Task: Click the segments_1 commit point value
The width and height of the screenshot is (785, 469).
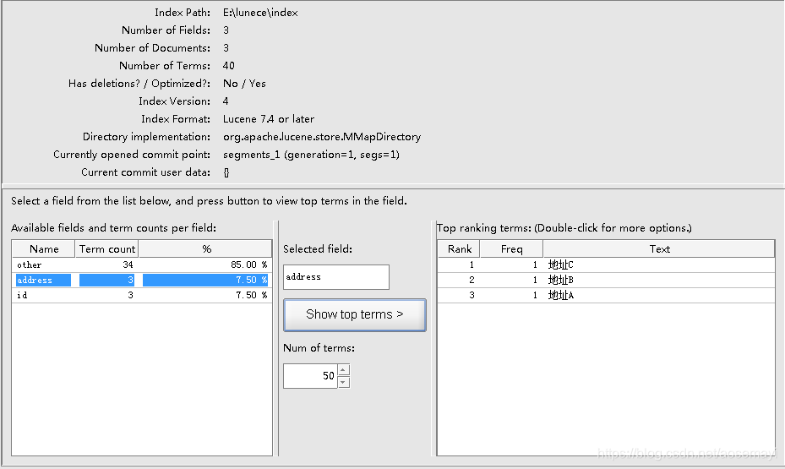Action: click(x=312, y=155)
